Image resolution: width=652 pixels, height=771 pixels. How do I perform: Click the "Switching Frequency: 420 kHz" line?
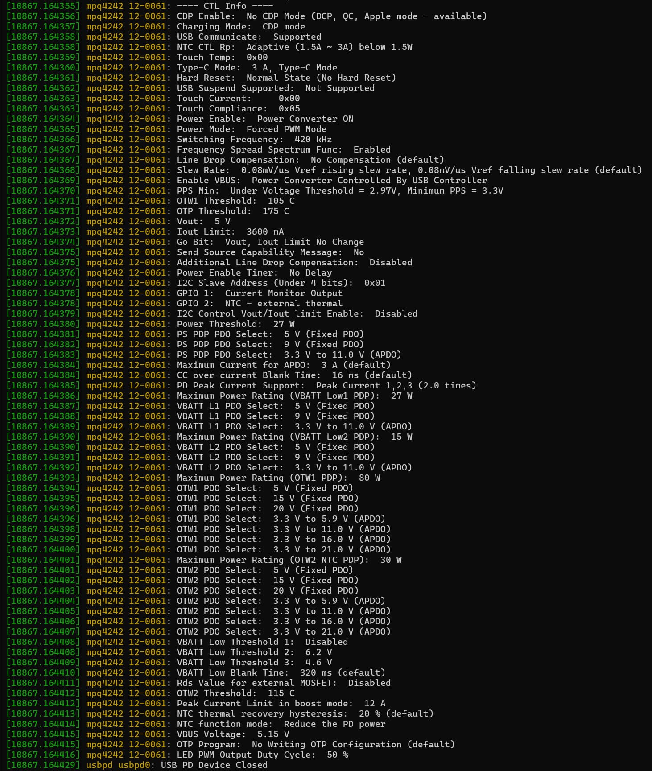tap(254, 139)
